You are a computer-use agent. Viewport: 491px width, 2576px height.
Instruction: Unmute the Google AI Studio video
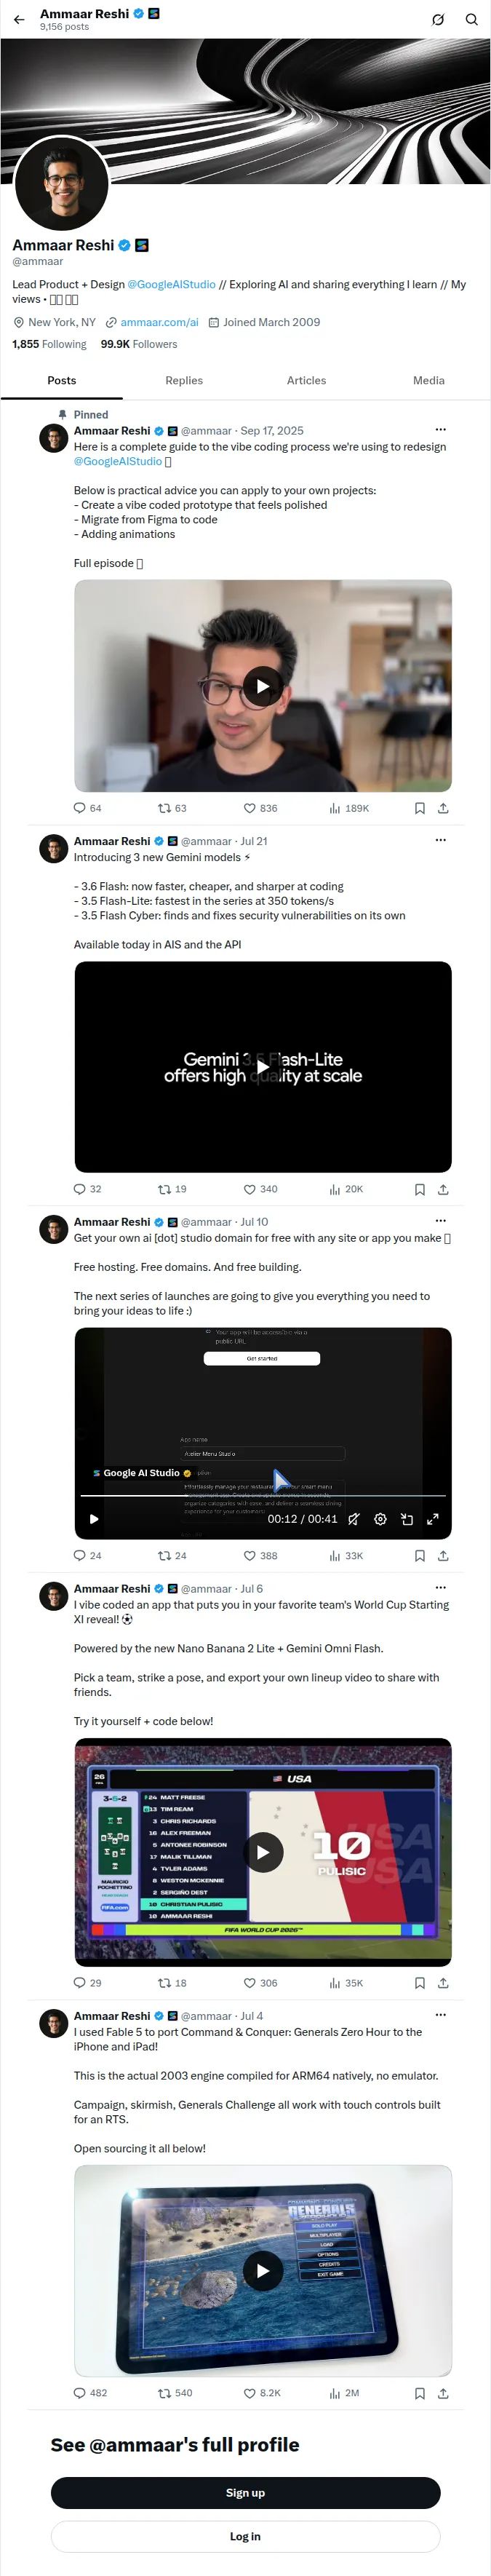click(x=354, y=1519)
